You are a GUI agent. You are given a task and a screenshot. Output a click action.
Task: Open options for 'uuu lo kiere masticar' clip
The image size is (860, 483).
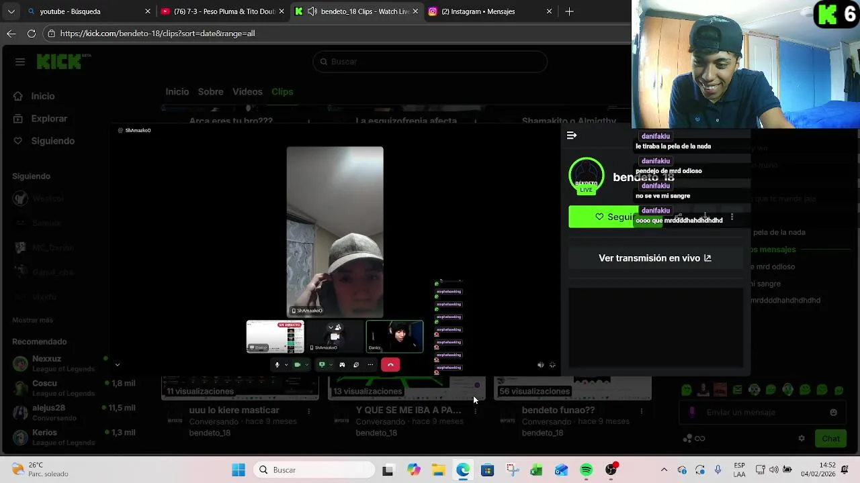pos(309,411)
